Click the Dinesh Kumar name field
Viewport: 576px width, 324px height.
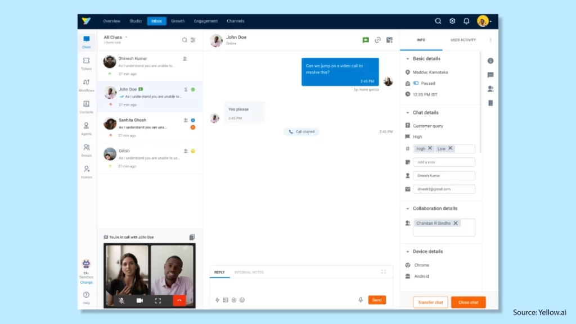coord(444,176)
